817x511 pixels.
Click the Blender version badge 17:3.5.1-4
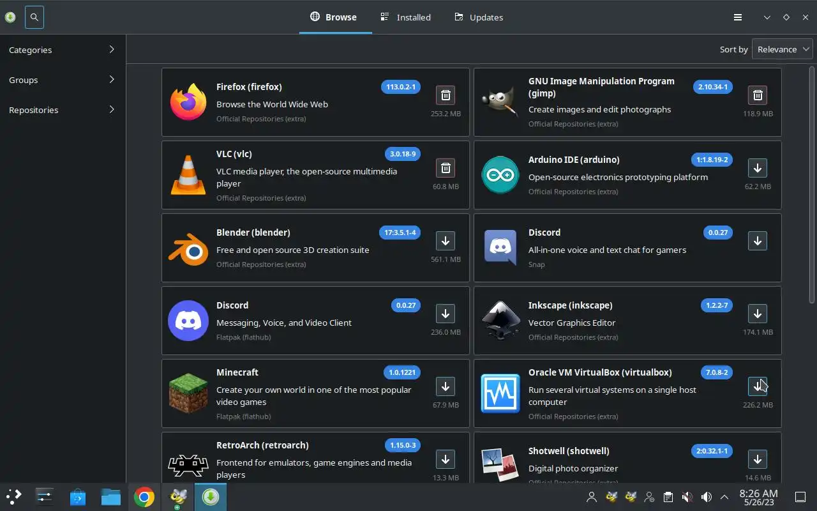tap(400, 233)
